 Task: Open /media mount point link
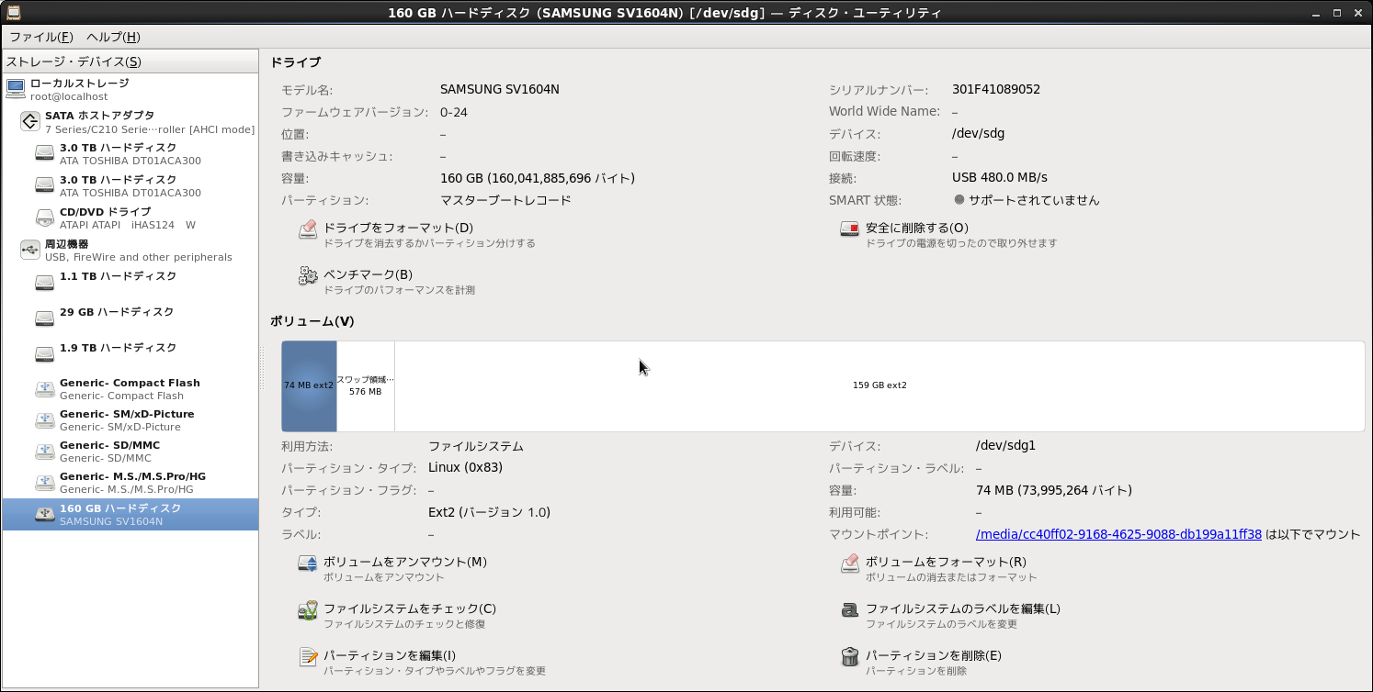click(x=1118, y=534)
